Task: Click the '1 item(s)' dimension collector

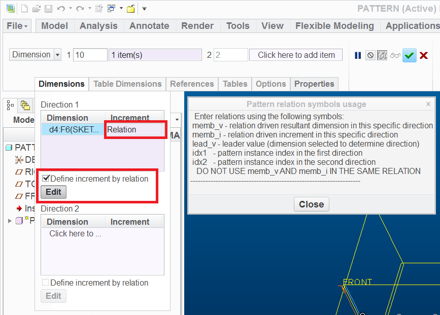Action: point(155,55)
